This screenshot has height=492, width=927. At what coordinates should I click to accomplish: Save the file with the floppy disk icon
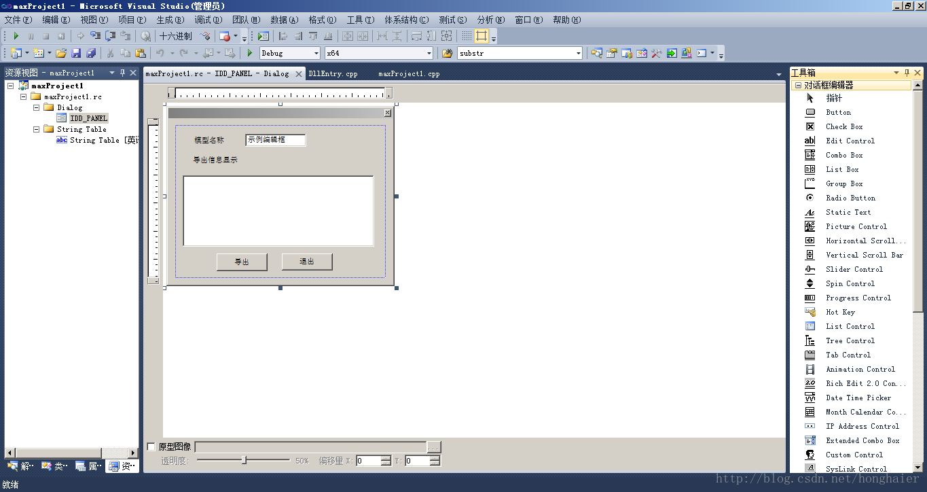coord(76,53)
